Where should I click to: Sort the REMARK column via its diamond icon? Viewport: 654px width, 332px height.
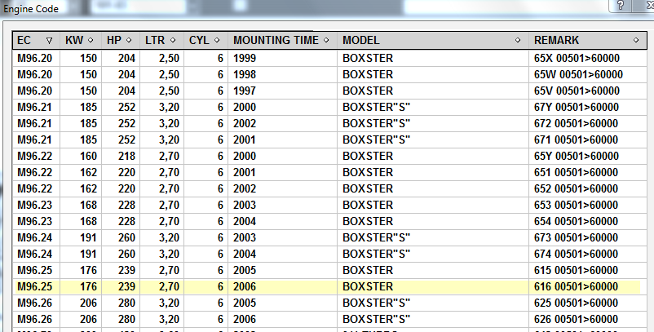(636, 41)
